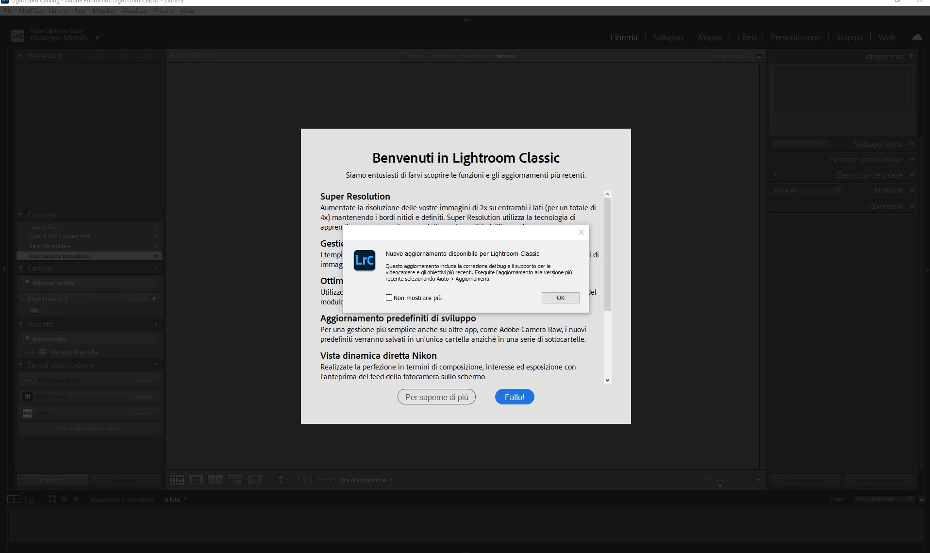Switch to Loupe view icon
This screenshot has width=930, height=553.
coord(196,480)
